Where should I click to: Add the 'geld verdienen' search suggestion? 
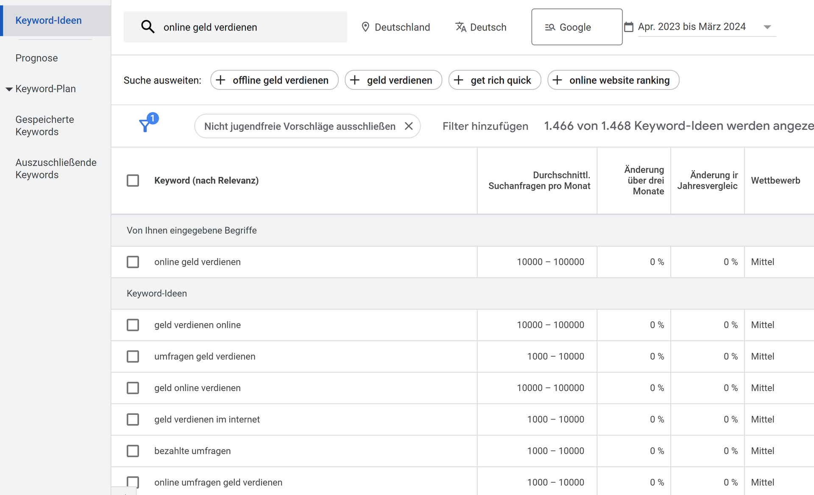393,80
